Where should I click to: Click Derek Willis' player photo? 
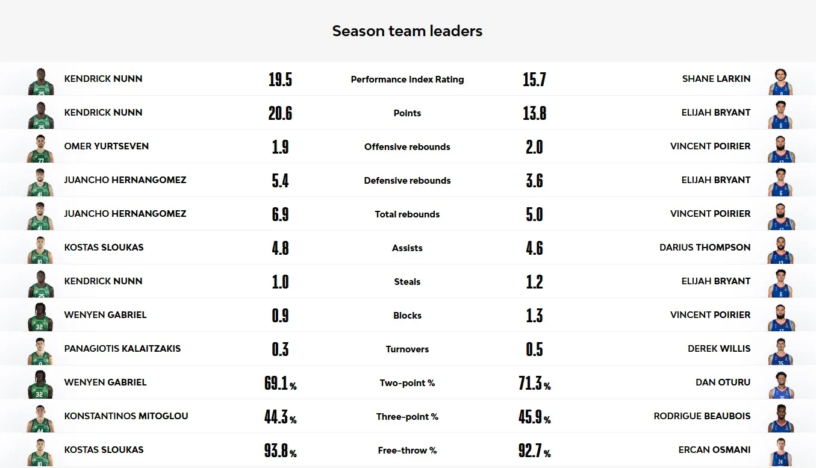tap(780, 351)
